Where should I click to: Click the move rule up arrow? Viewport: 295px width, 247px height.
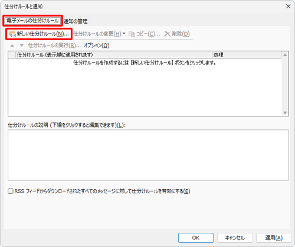[x=12, y=45]
